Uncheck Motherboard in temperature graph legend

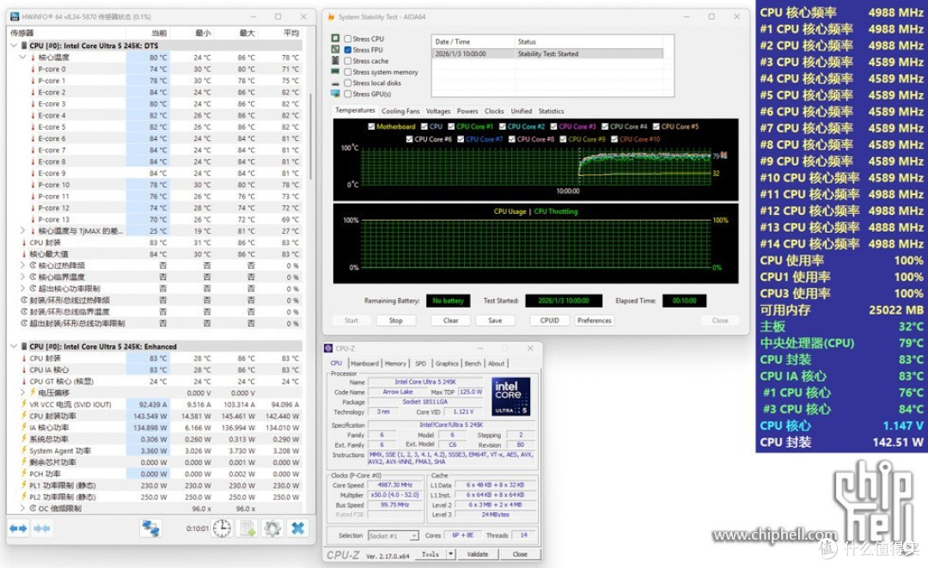click(x=372, y=126)
